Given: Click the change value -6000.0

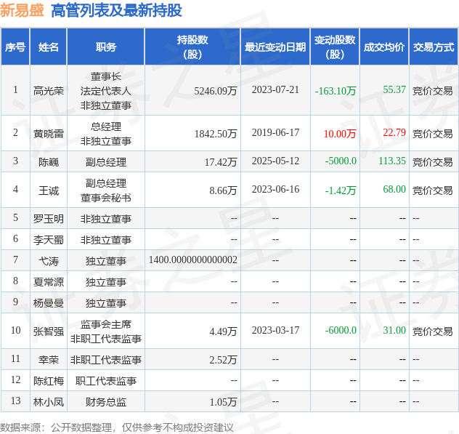Looking at the screenshot, I should [x=341, y=330].
